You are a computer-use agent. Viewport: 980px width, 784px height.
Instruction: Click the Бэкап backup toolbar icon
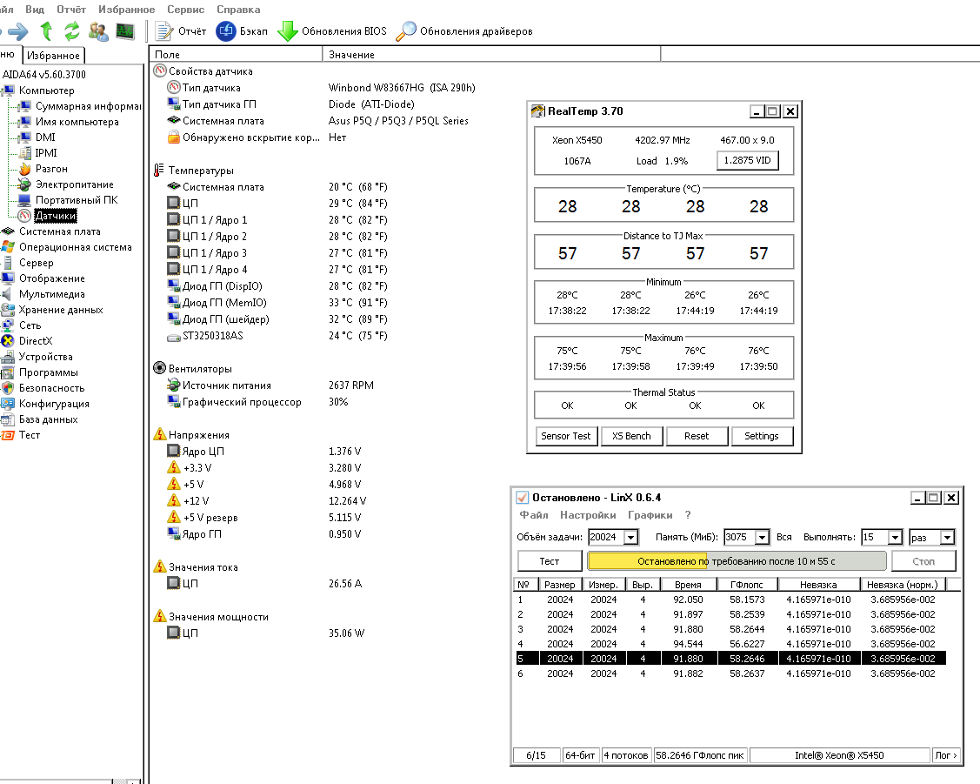[226, 31]
